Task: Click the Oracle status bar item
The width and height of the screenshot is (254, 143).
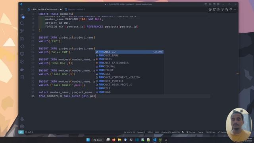Action: pyautogui.click(x=200, y=132)
